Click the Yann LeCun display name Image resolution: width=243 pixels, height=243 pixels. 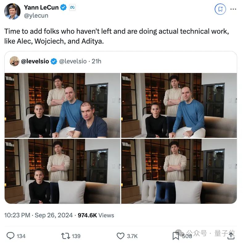pyautogui.click(x=41, y=7)
